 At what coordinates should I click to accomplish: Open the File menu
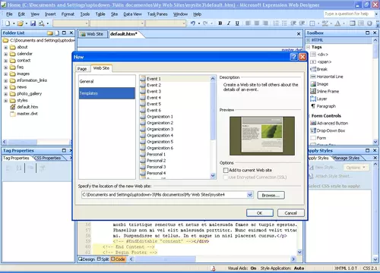(9, 14)
